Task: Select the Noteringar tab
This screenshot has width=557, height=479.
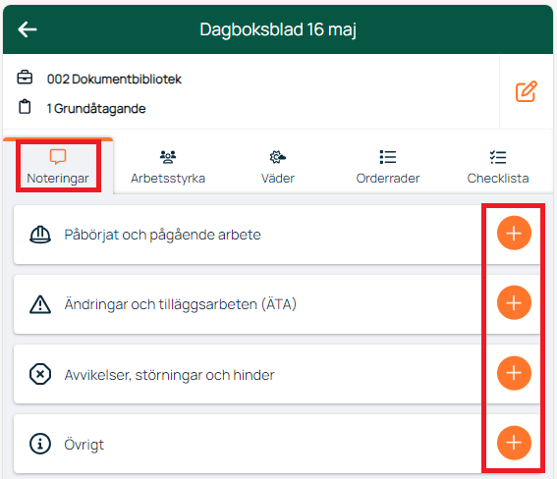Action: click(58, 167)
